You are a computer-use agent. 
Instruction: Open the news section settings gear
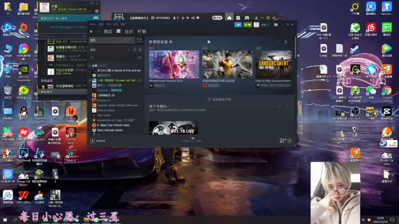point(171,42)
